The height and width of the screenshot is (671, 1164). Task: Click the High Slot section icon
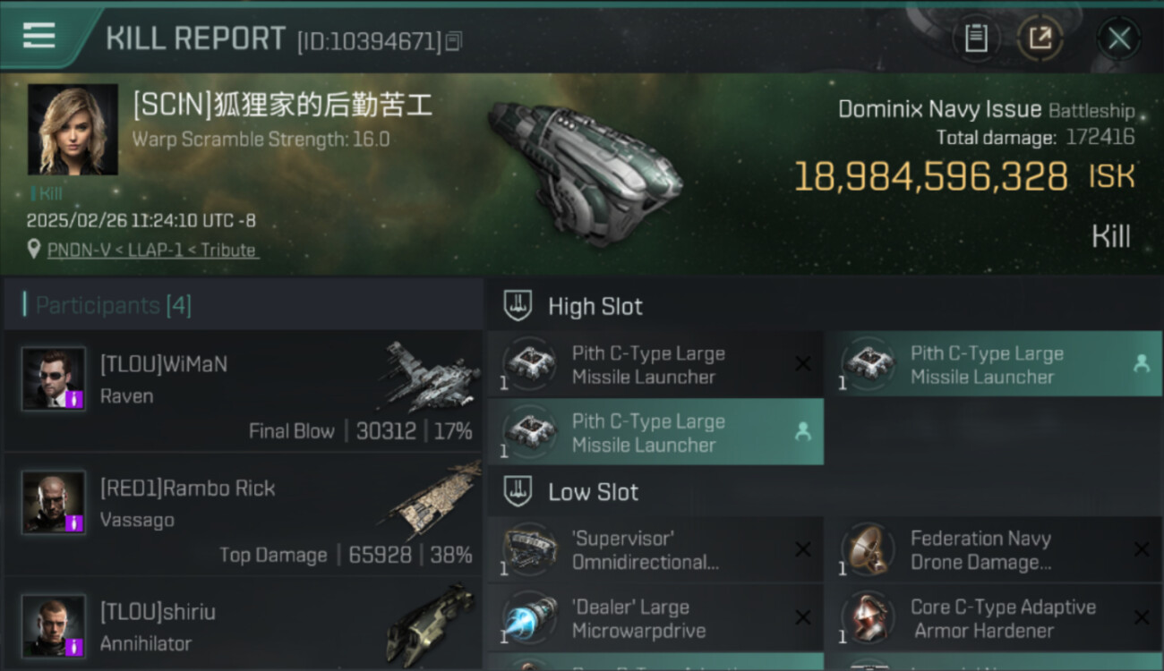point(518,306)
